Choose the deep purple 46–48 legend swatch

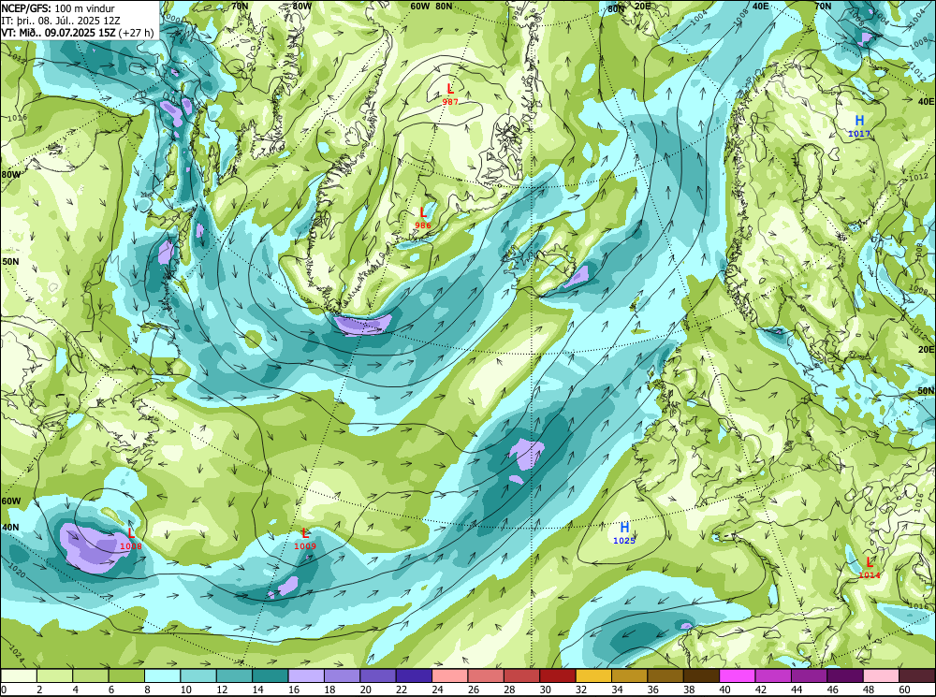[844, 675]
